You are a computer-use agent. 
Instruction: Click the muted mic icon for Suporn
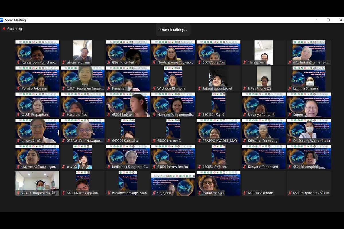[290, 114]
